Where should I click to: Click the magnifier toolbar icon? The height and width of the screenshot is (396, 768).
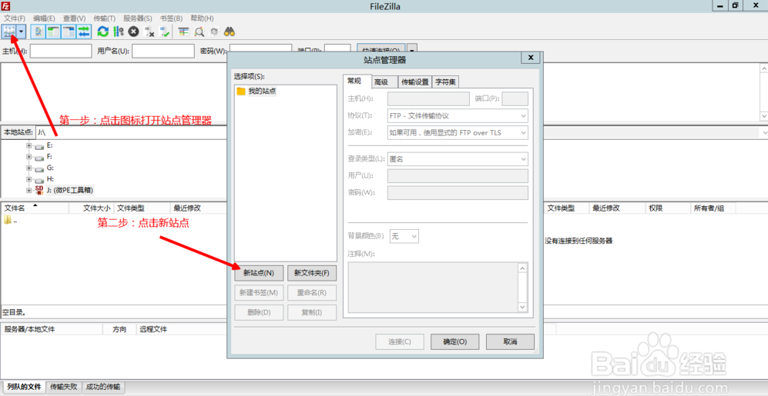199,32
